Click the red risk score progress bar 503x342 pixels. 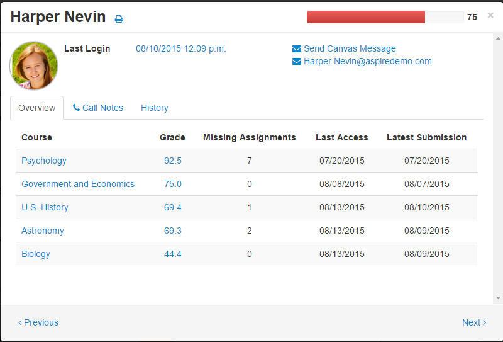click(366, 17)
